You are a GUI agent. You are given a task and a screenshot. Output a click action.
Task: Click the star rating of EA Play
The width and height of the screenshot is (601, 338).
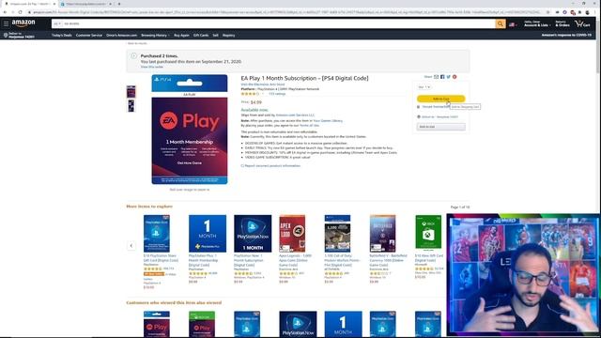point(250,94)
